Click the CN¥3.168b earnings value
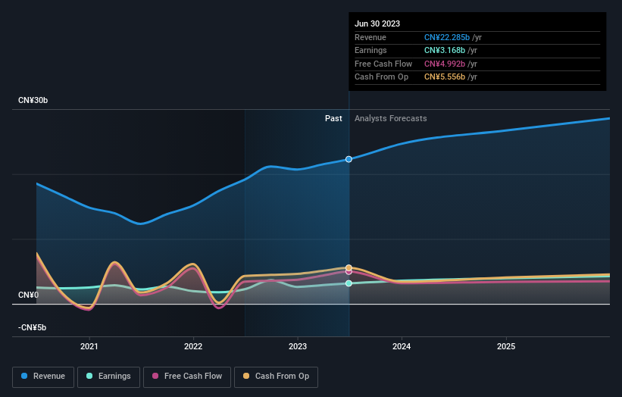622x397 pixels. (x=445, y=50)
